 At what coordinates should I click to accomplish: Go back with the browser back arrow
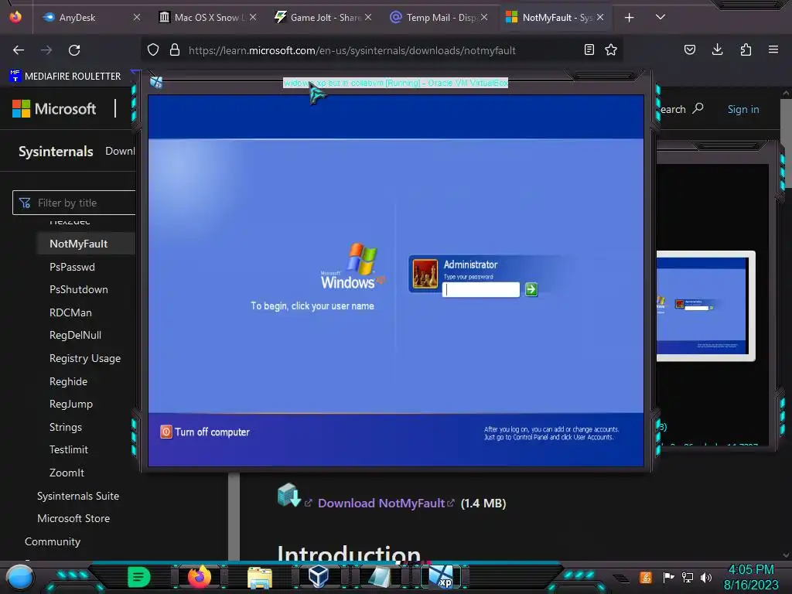click(19, 50)
